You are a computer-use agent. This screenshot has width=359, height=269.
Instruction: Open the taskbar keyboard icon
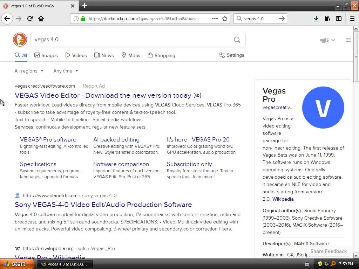tap(307, 264)
